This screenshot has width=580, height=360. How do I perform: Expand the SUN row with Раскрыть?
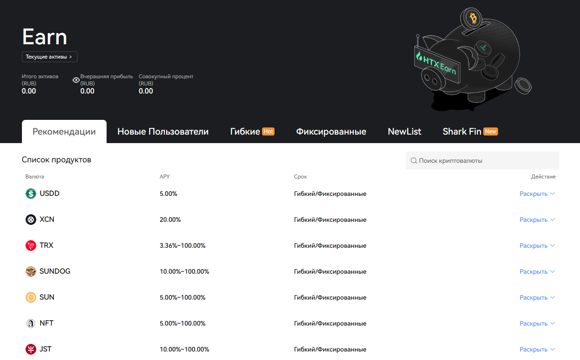pos(537,298)
